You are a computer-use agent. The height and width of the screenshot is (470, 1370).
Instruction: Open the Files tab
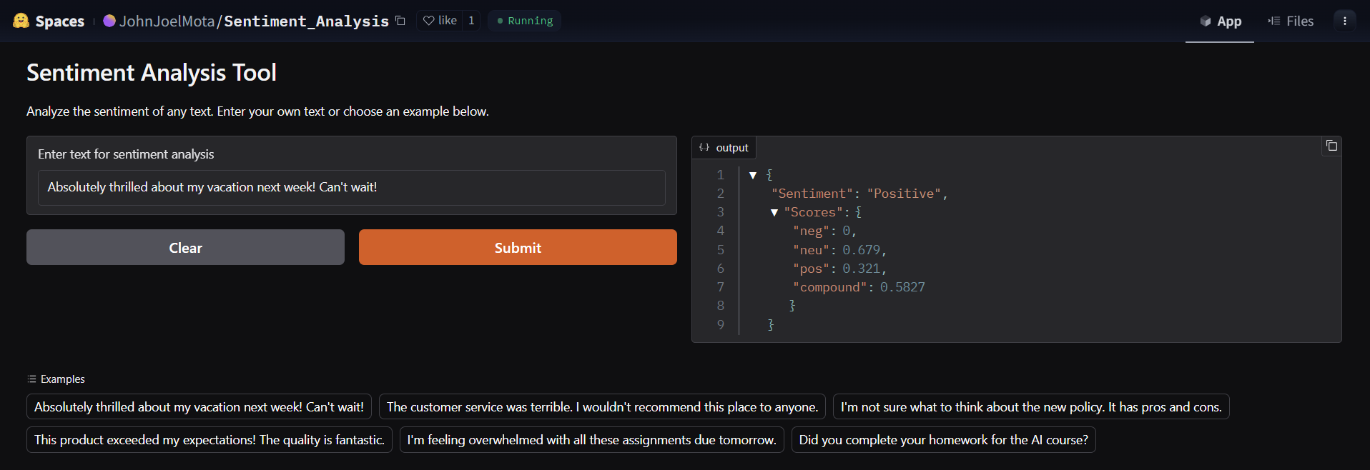click(x=1291, y=21)
